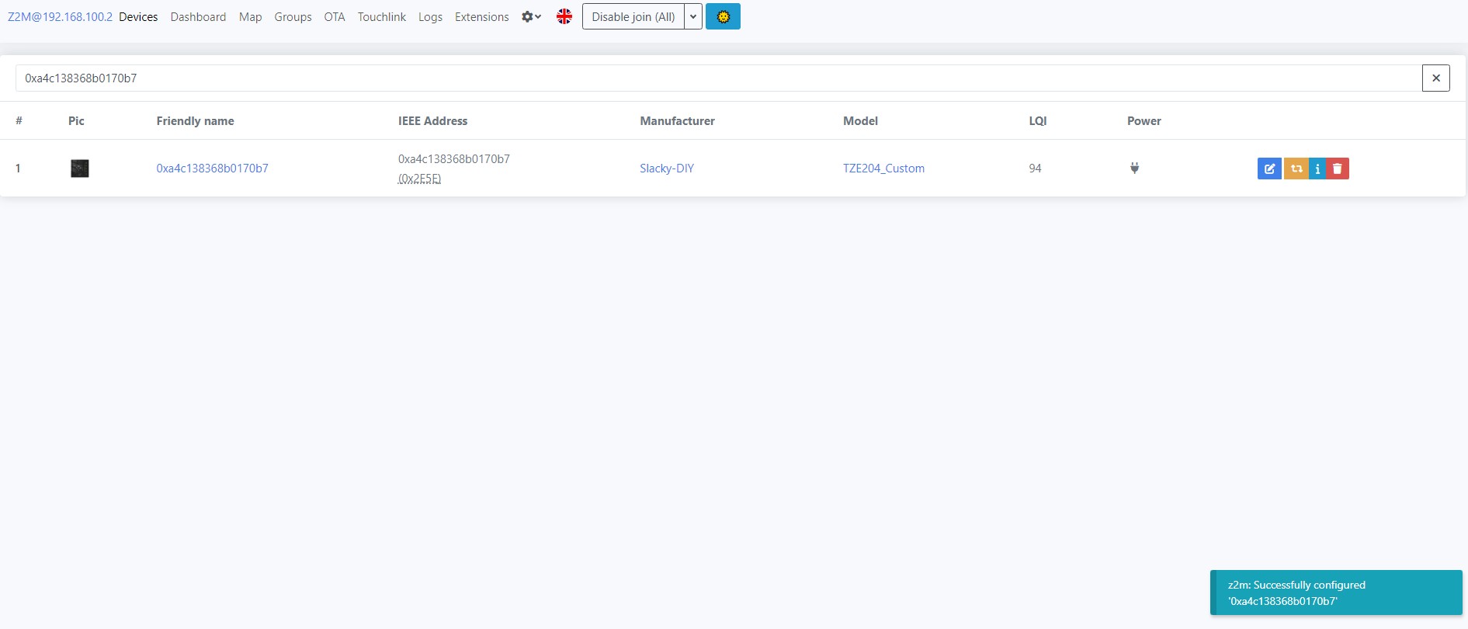1468x629 pixels.
Task: Sort by the Power column header
Action: [x=1144, y=120]
